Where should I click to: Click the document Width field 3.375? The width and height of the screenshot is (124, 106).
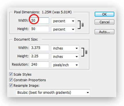click(39, 48)
